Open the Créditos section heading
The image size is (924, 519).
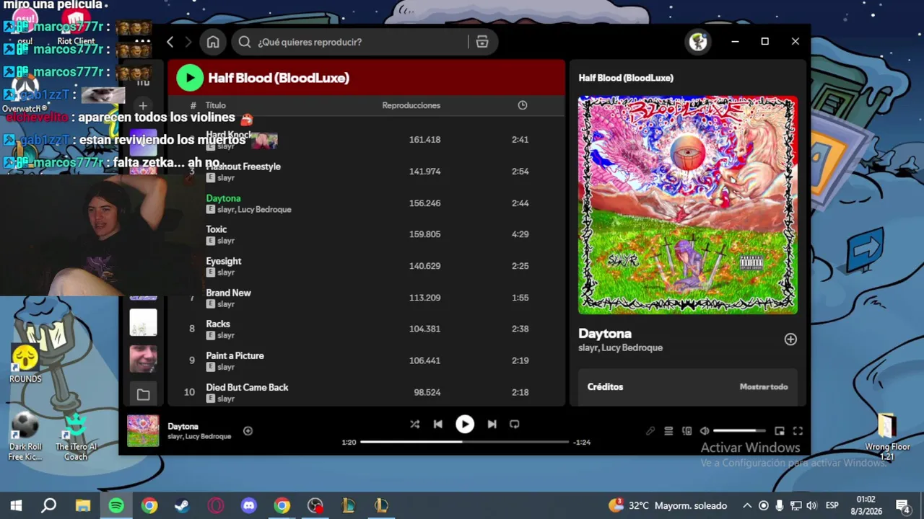[x=605, y=387]
